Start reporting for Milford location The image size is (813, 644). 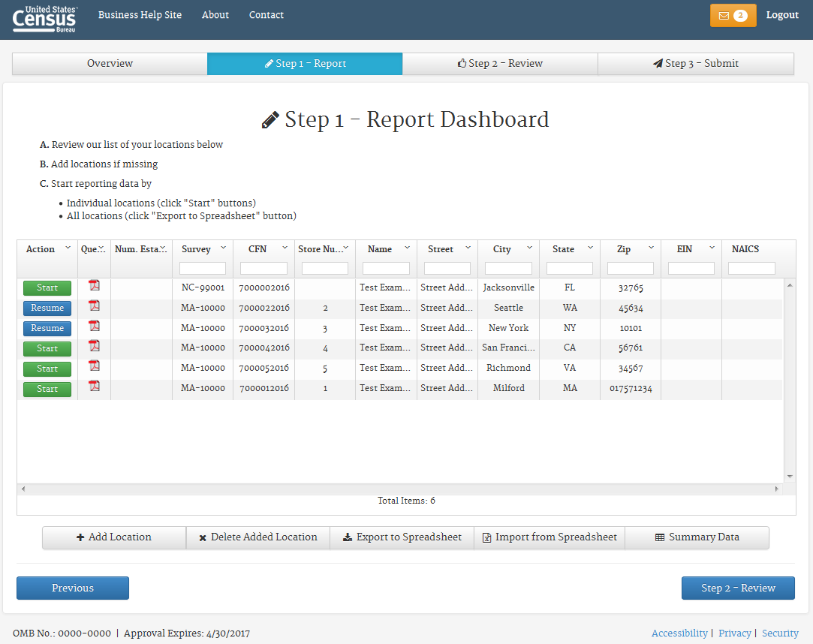coord(47,389)
